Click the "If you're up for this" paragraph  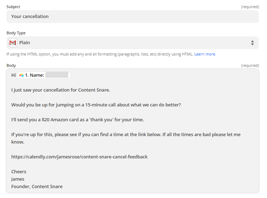126,135
